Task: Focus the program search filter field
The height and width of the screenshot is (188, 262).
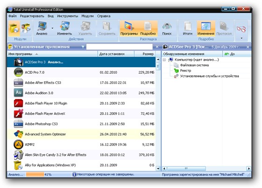Action: coord(119,47)
